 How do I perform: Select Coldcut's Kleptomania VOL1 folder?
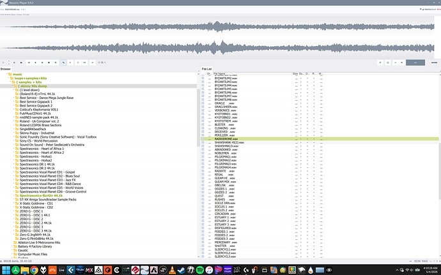click(x=39, y=110)
